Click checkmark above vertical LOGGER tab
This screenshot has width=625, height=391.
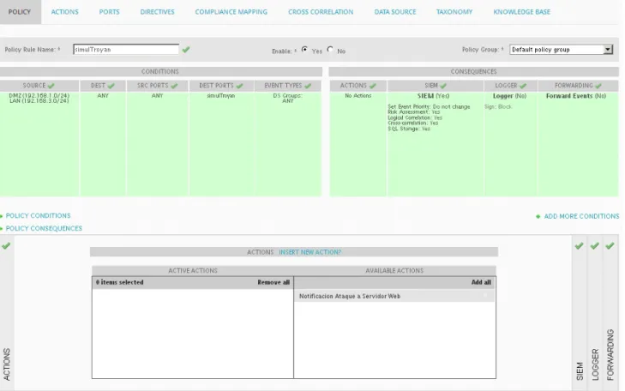[x=594, y=246]
